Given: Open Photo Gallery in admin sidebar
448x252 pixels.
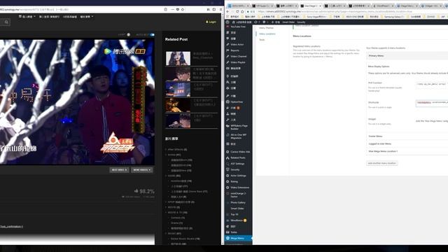Looking at the screenshot, I should point(238,202).
